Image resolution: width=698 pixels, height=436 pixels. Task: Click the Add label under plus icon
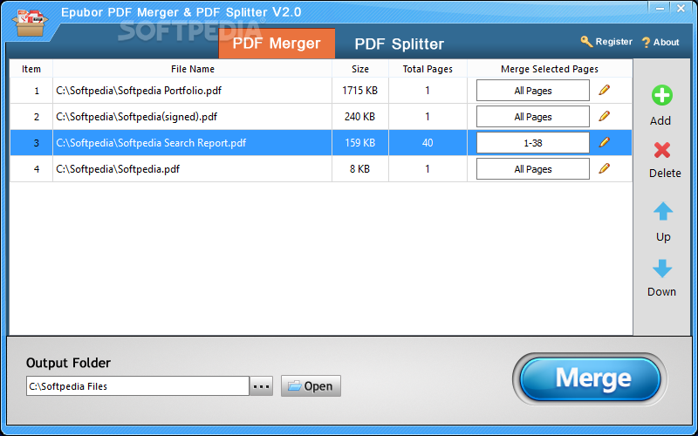point(660,120)
